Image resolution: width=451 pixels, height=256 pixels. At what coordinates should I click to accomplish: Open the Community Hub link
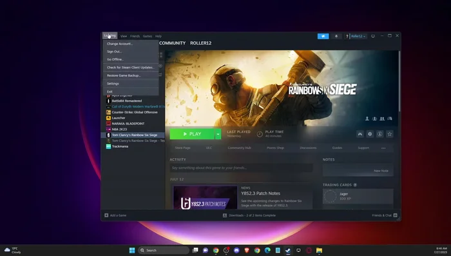pyautogui.click(x=239, y=148)
